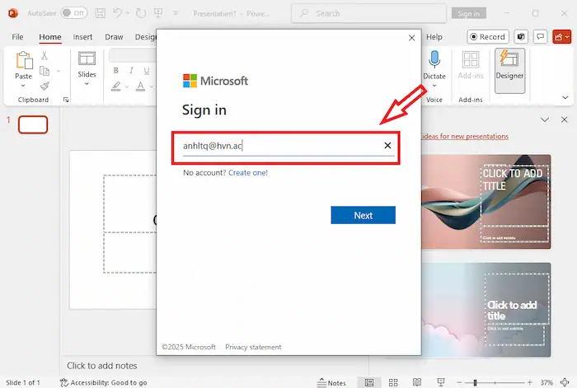Screen dimensions: 577x388
Task: Toggle the AutoSave switch
Action: coord(74,13)
